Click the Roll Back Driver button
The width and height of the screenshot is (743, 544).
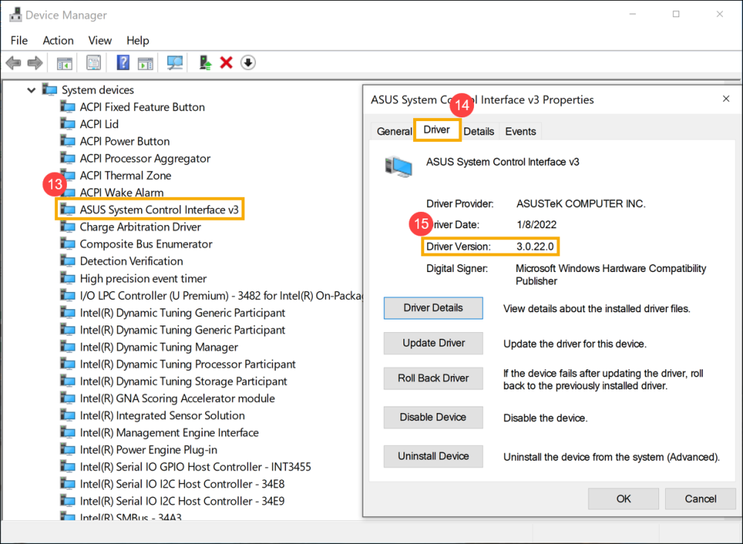433,378
